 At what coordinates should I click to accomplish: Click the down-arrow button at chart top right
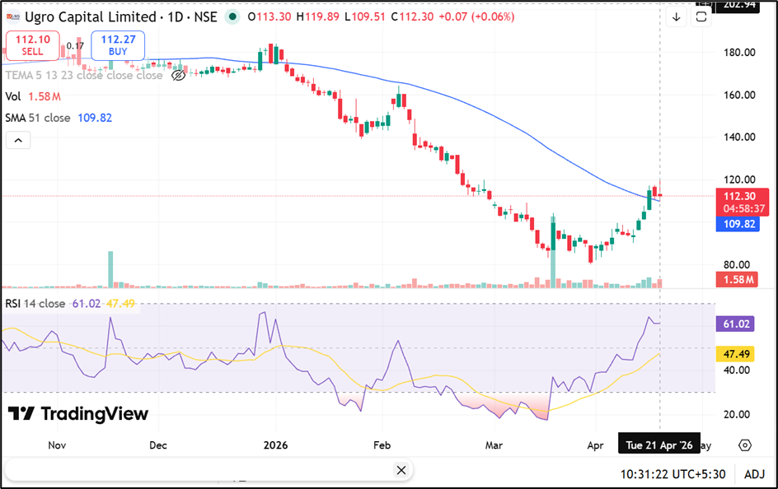tap(677, 16)
